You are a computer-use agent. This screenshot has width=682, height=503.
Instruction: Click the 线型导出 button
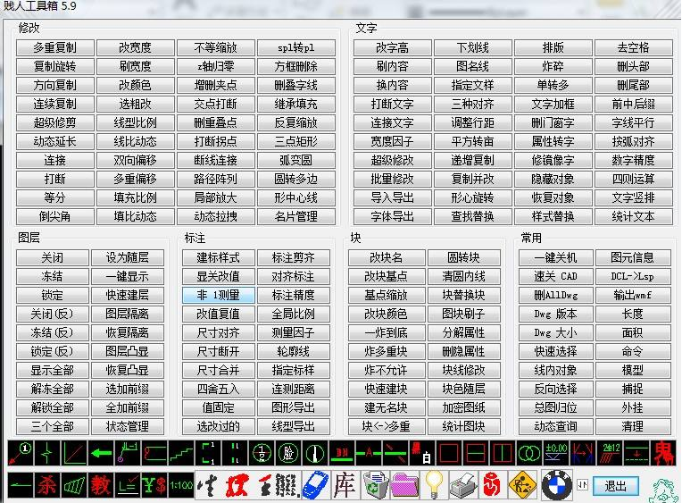point(294,426)
